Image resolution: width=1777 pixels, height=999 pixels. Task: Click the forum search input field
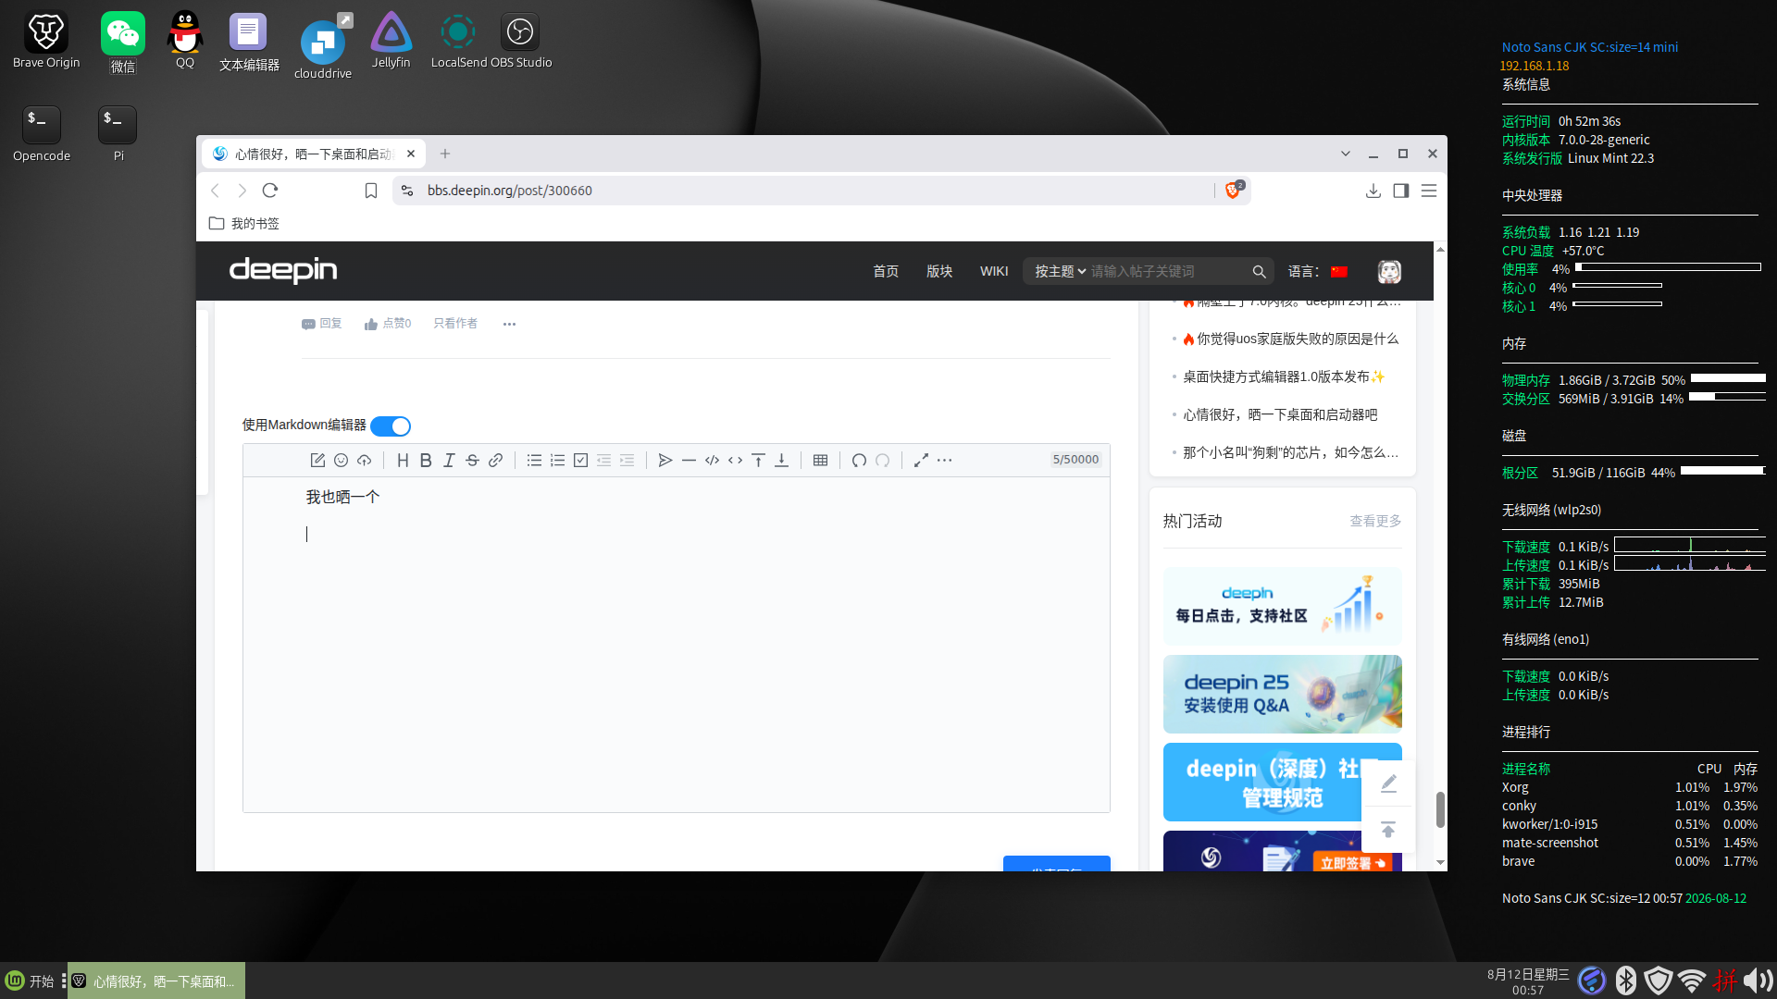(1168, 271)
